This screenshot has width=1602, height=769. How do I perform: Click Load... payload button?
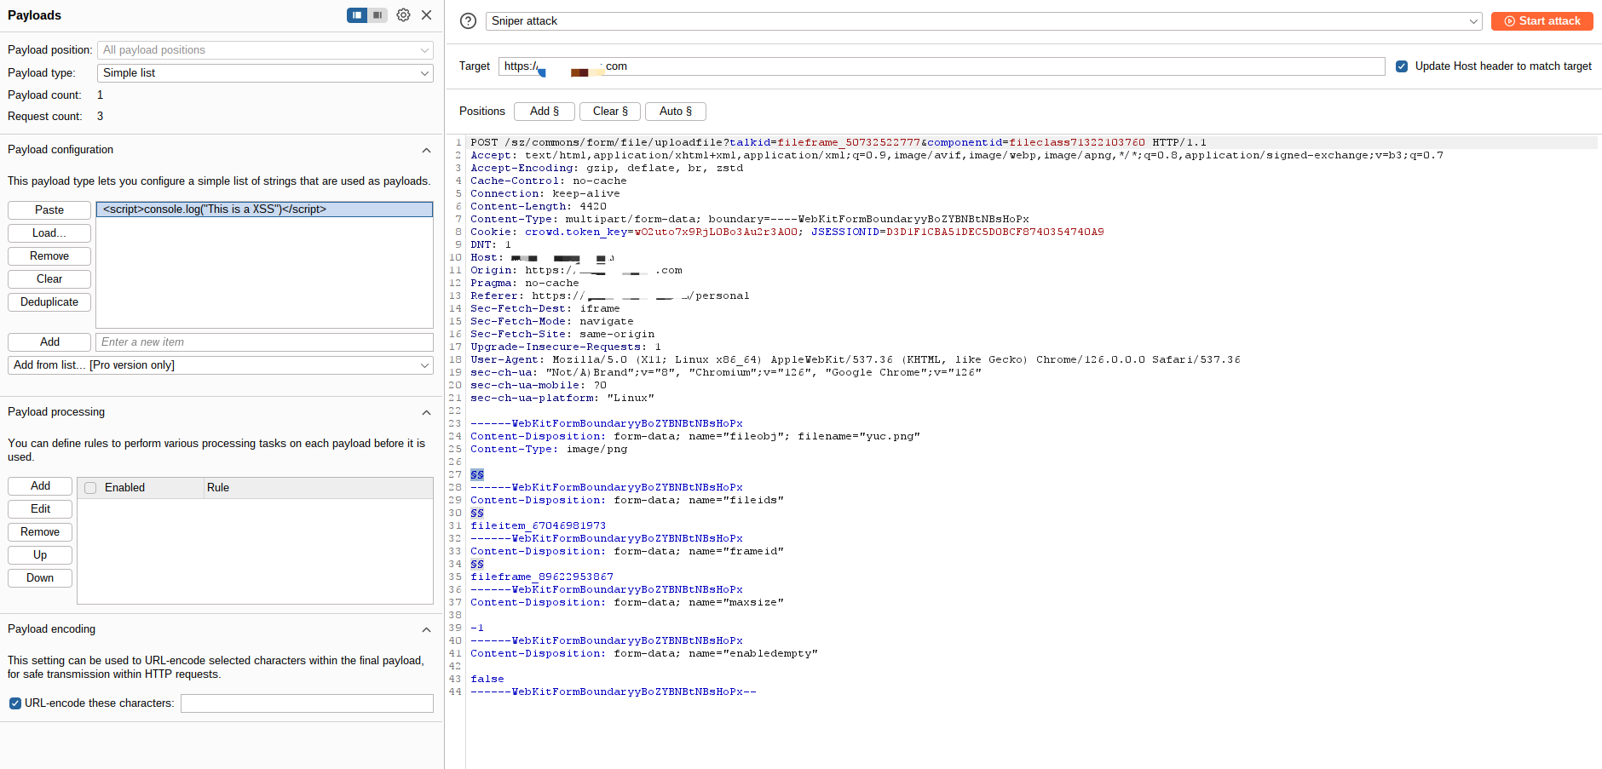(x=49, y=233)
